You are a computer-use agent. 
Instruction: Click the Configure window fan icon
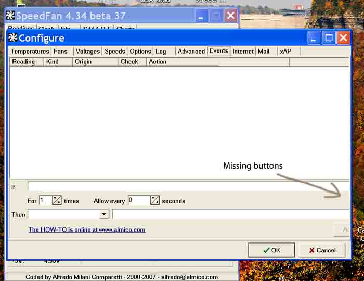13,37
